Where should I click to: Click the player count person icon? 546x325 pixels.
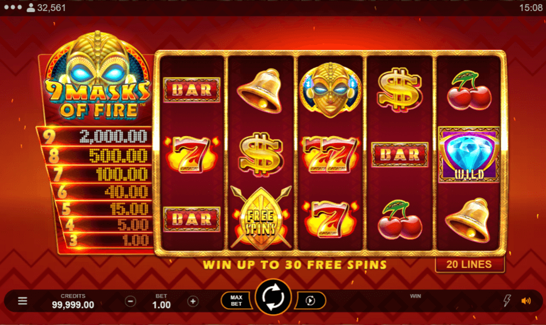point(30,8)
